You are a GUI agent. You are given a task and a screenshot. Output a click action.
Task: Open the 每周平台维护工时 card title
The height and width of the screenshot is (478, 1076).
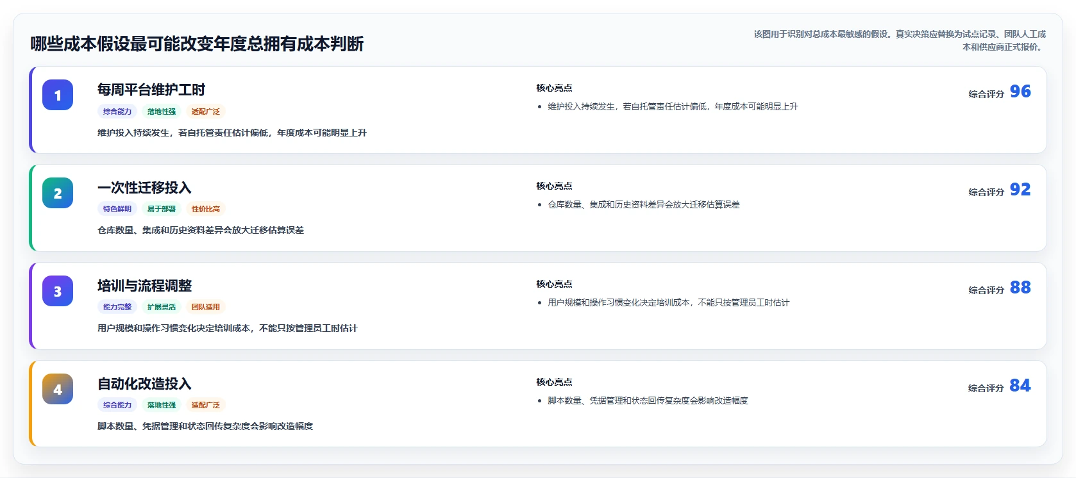point(151,90)
